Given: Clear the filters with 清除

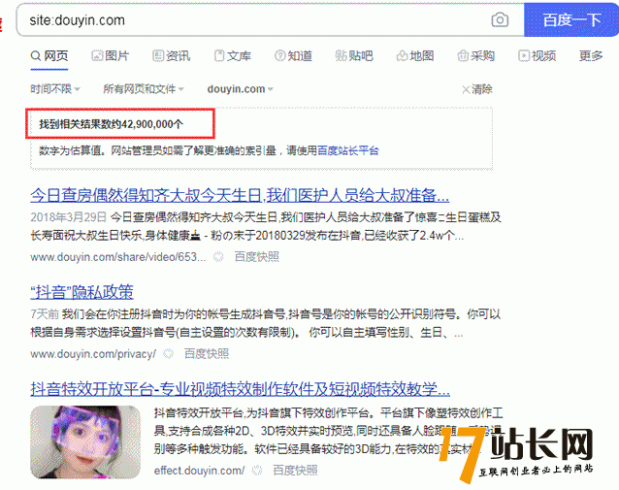Looking at the screenshot, I should click(477, 89).
